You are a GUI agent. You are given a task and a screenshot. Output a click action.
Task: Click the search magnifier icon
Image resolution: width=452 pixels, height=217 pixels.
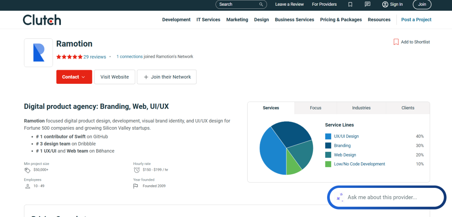click(261, 4)
